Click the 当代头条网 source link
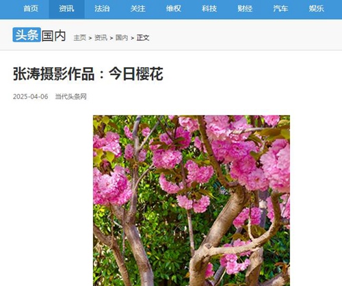Image resolution: width=342 pixels, height=286 pixels. tap(70, 96)
